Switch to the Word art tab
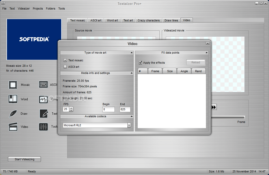The width and height of the screenshot is (269, 175). (x=112, y=20)
